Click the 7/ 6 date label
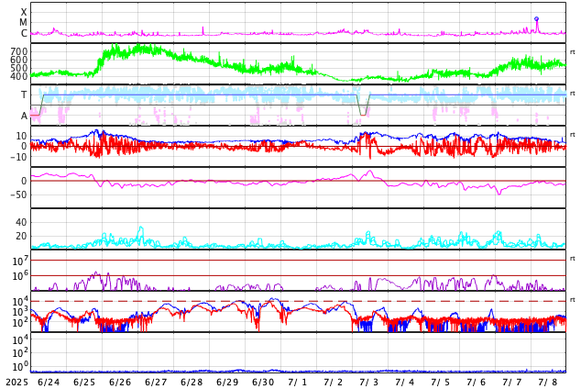Viewport: 581px width, 389px height. (477, 382)
